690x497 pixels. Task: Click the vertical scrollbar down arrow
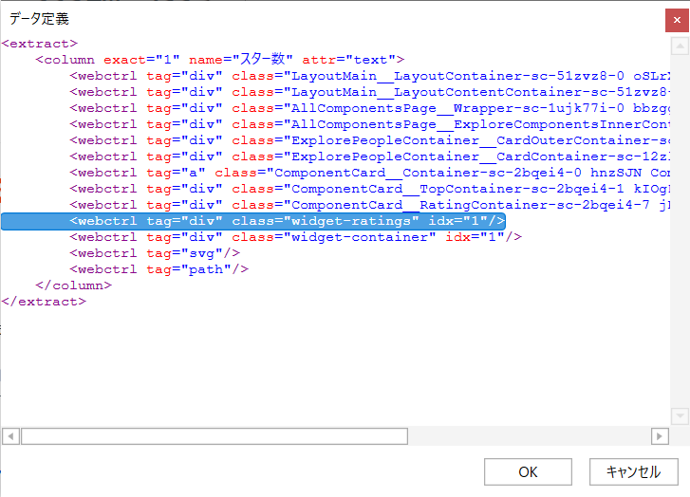(680, 415)
